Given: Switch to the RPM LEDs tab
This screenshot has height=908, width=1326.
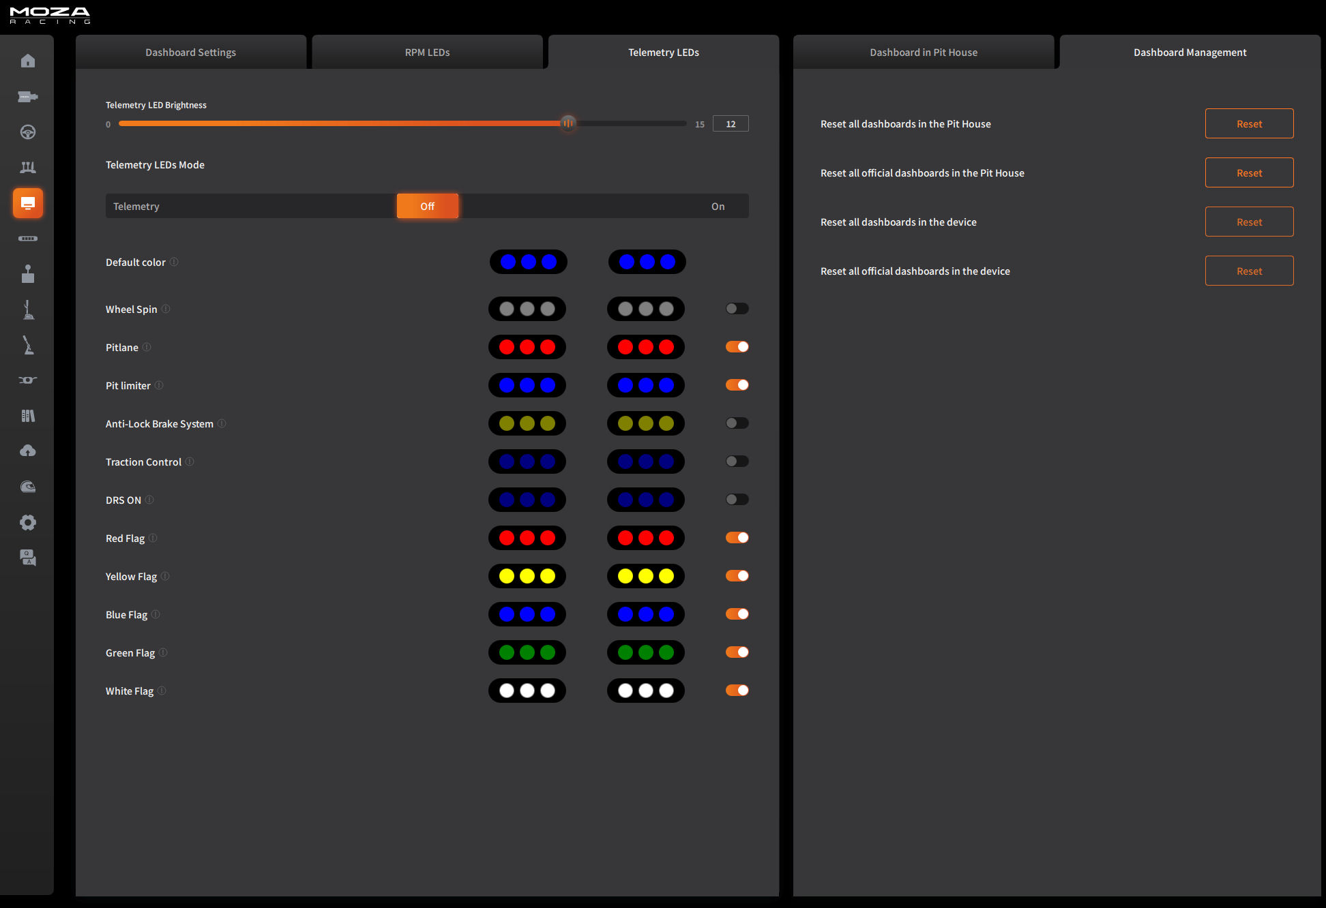Looking at the screenshot, I should [x=427, y=52].
